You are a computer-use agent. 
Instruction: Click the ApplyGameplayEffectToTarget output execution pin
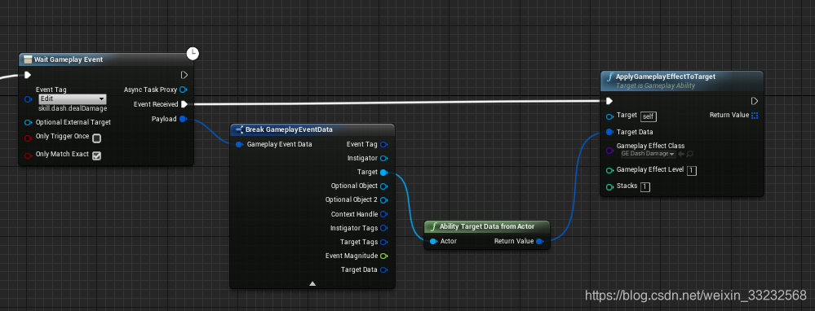754,101
